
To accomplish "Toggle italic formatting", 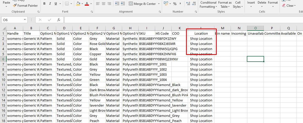I will point(50,4).
